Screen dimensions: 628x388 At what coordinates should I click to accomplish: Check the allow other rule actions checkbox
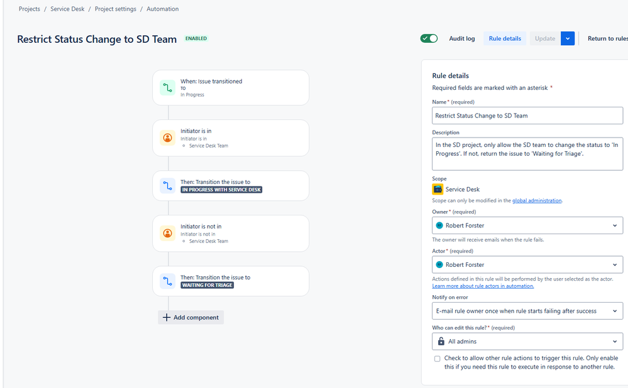pyautogui.click(x=438, y=358)
